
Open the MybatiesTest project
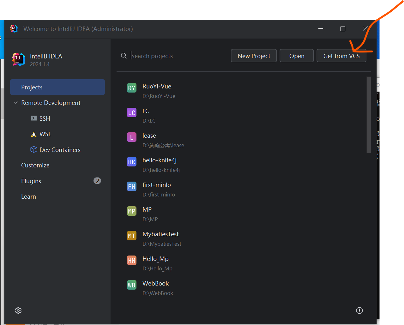click(160, 234)
